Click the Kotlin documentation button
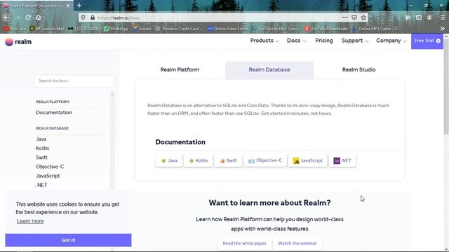This screenshot has height=252, width=449. tap(199, 160)
